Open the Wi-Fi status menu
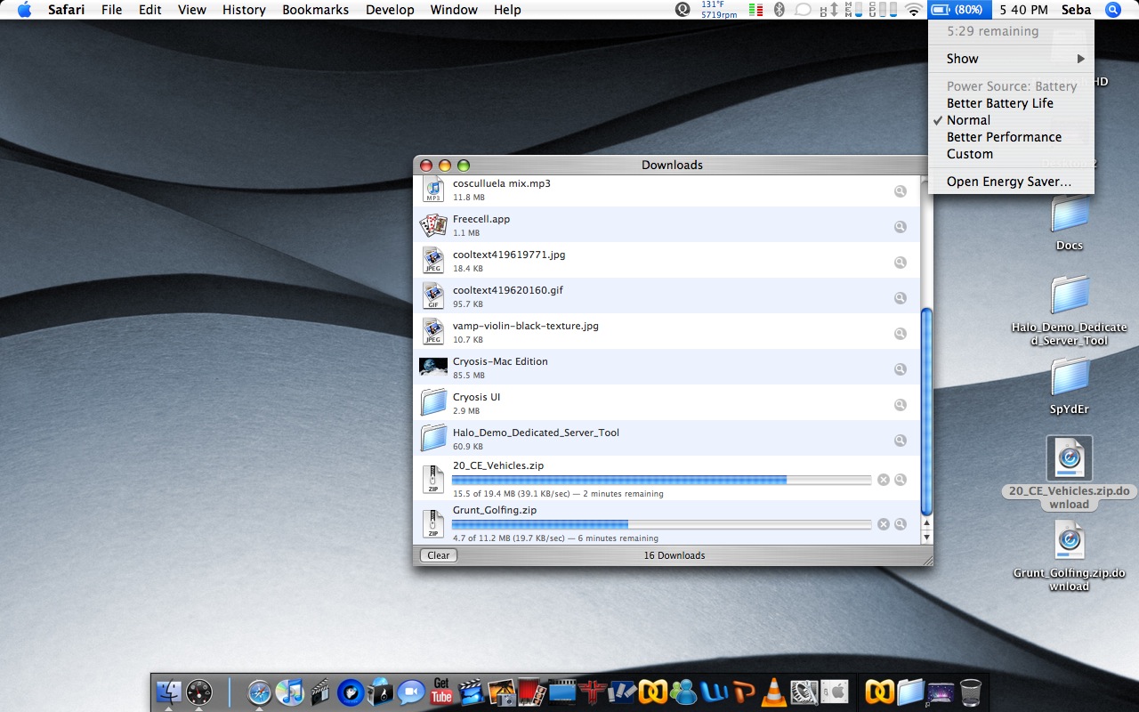Image resolution: width=1139 pixels, height=712 pixels. tap(914, 10)
